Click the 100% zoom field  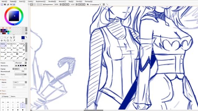point(56,4)
